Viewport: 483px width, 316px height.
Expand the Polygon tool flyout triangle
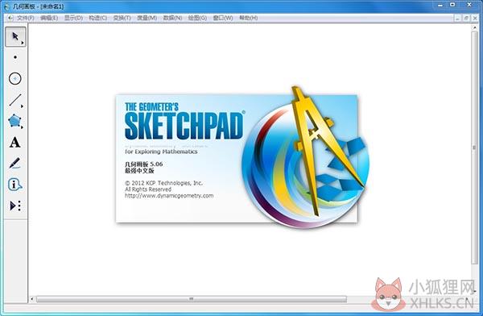(23, 127)
